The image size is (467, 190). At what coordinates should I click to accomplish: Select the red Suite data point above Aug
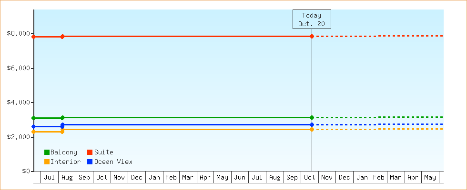coord(62,37)
